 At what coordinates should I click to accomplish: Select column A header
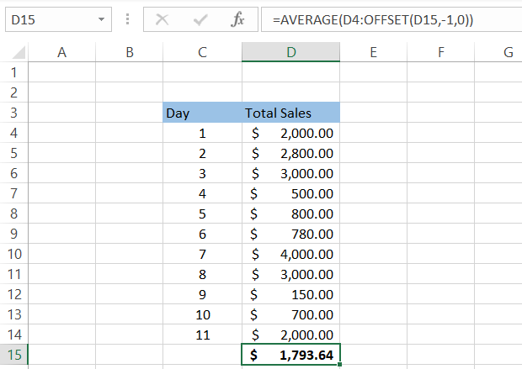(x=61, y=52)
